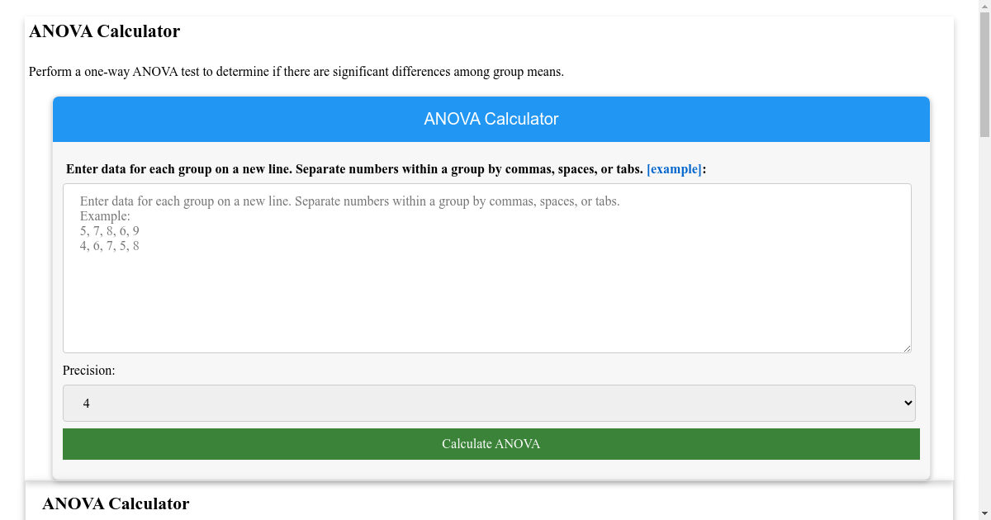
Task: Click the one-way ANOVA description text
Action: point(296,72)
